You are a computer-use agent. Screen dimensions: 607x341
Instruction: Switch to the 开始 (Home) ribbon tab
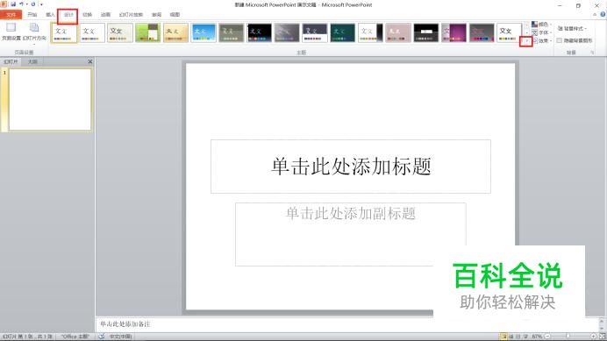(32, 15)
